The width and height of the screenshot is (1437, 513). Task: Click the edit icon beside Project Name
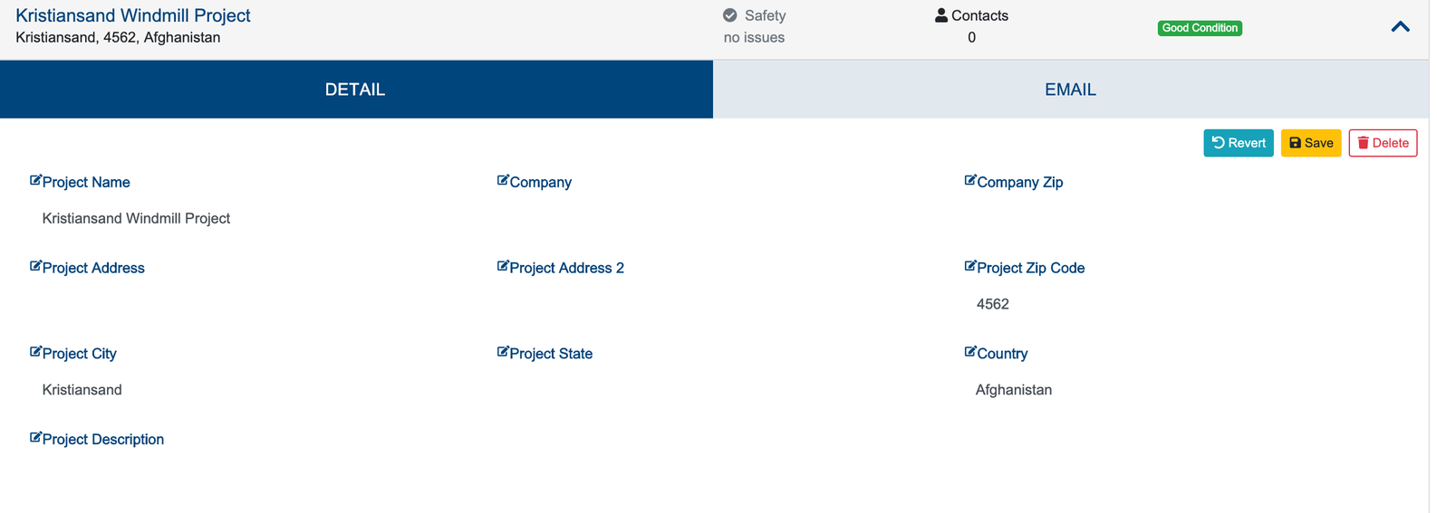35,180
